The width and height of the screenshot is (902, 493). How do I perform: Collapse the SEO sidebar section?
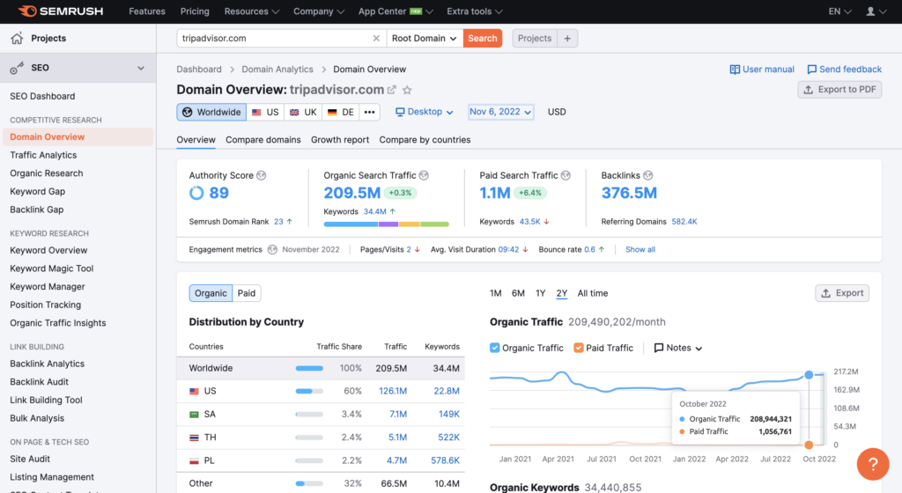pyautogui.click(x=141, y=68)
